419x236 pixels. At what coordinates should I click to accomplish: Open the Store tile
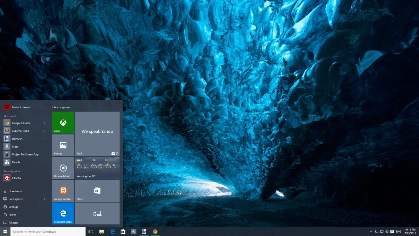tap(97, 191)
